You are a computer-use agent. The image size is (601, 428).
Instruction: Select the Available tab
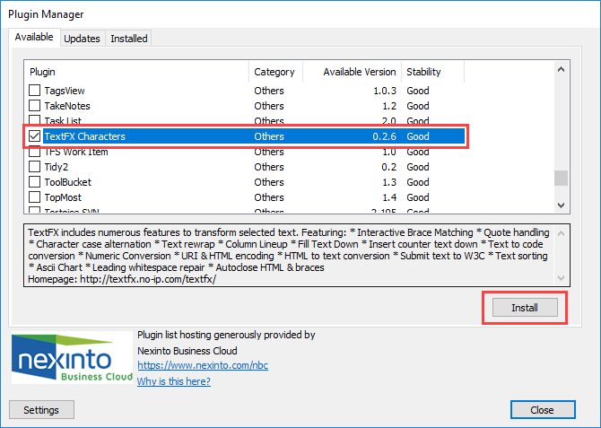pyautogui.click(x=34, y=37)
